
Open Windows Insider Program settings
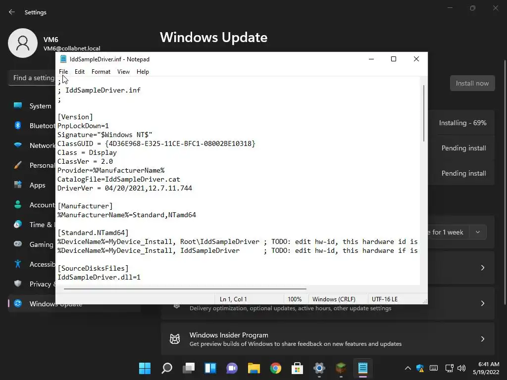coord(328,339)
